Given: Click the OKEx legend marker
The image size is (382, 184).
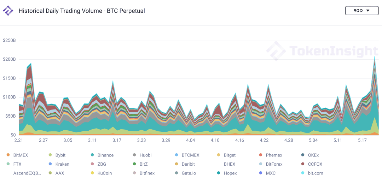Looking at the screenshot, I should (x=303, y=155).
